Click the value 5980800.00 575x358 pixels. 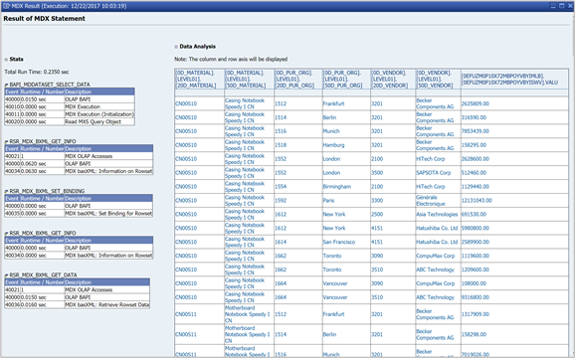coord(476,228)
